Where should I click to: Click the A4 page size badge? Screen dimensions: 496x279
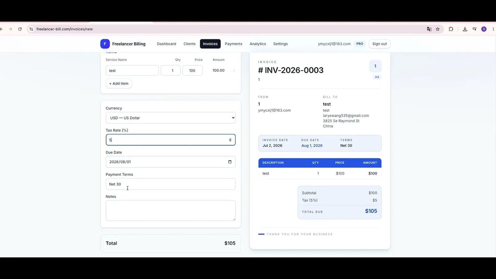[377, 77]
